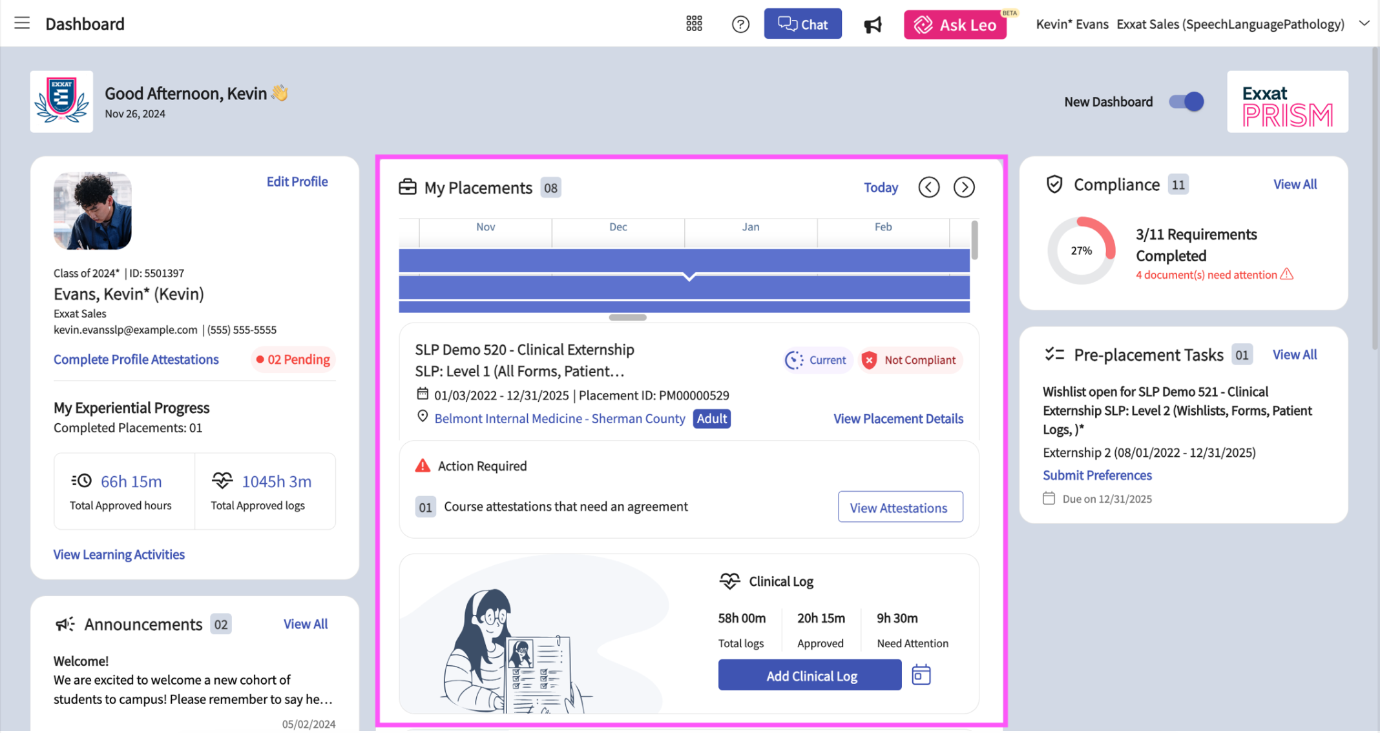Expand the user account dropdown arrow
Viewport: 1380px width, 733px height.
[1364, 23]
